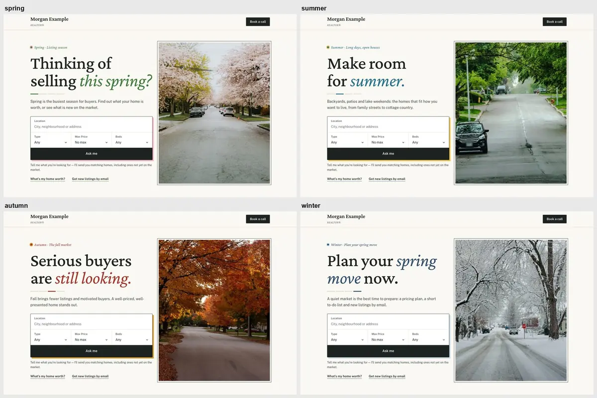The image size is (597, 398).
Task: Follow "What's my home worth?" in summer panel
Action: (344, 179)
